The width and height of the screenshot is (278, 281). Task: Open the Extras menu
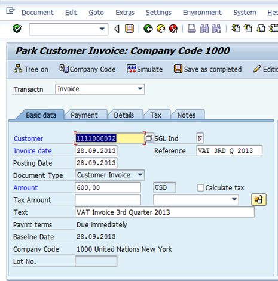point(125,13)
